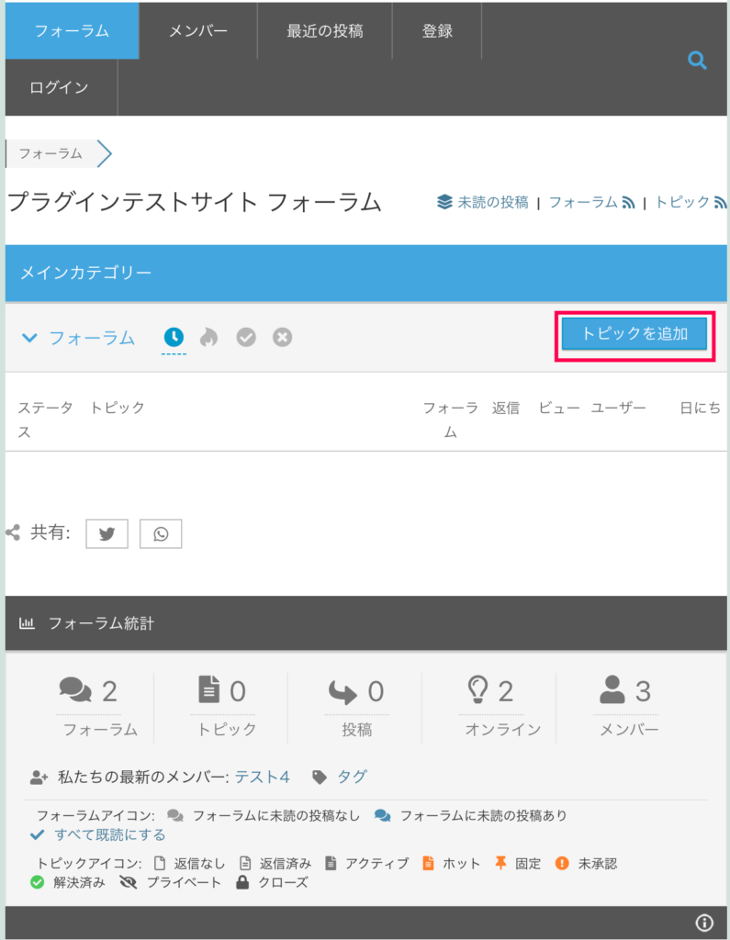Click the checkmark icon before すべて既読にする

38,834
